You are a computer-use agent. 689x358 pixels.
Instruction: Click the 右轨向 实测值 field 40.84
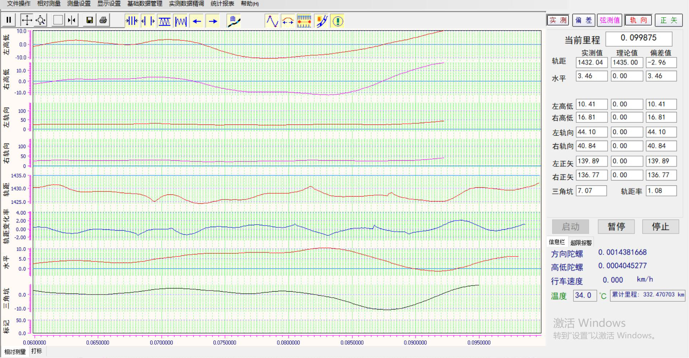coord(592,146)
